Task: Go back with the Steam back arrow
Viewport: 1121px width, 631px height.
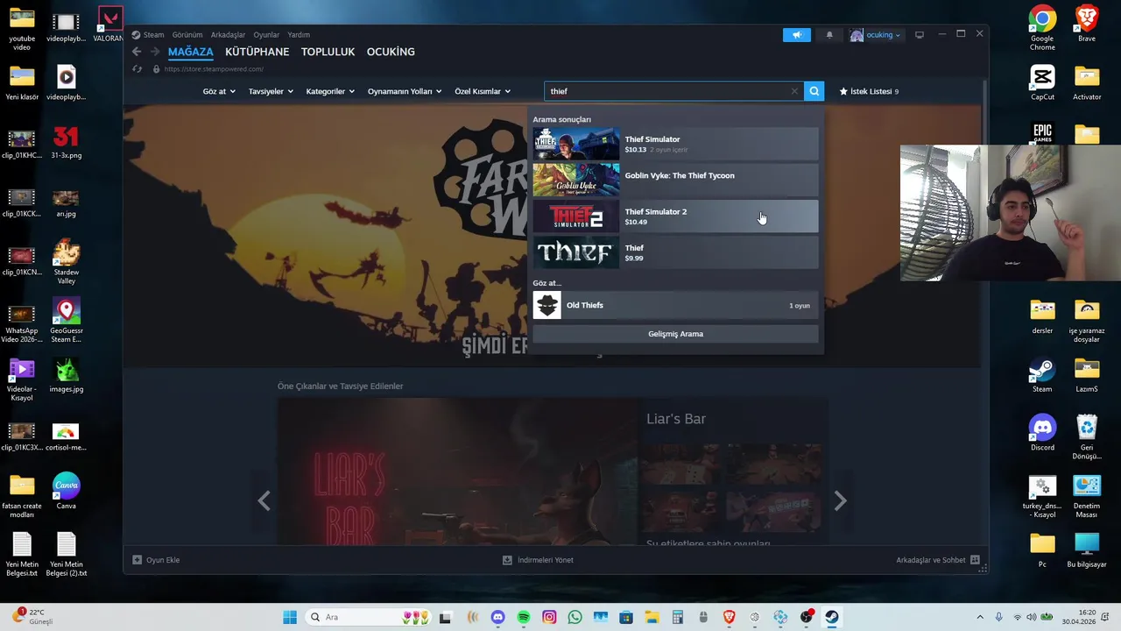Action: 137,52
